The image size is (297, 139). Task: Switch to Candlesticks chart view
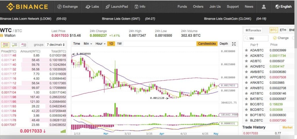(207, 44)
